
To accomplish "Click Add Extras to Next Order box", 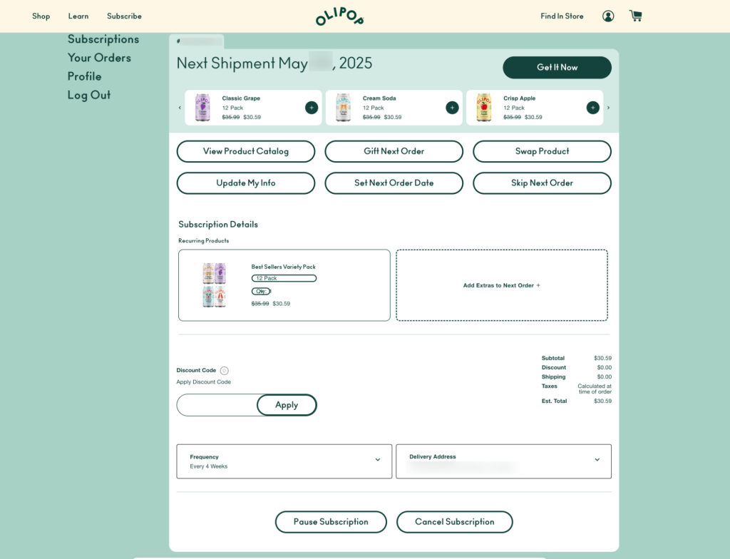I will tap(502, 285).
